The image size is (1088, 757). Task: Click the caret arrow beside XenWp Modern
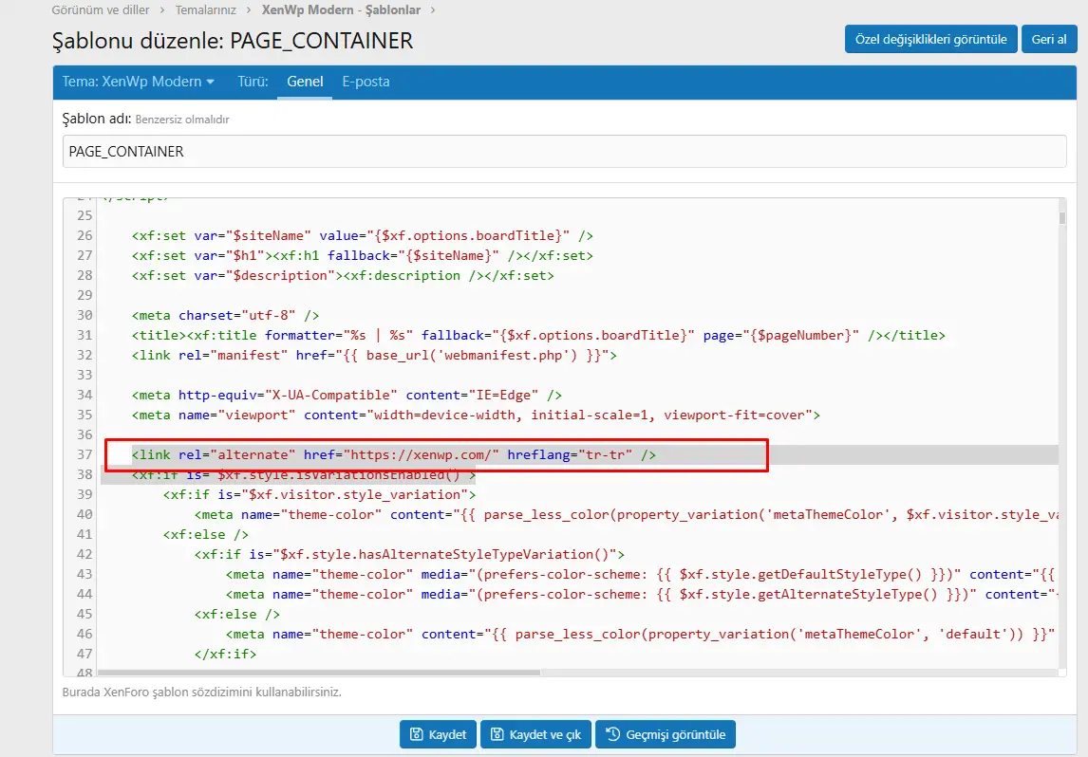(210, 82)
